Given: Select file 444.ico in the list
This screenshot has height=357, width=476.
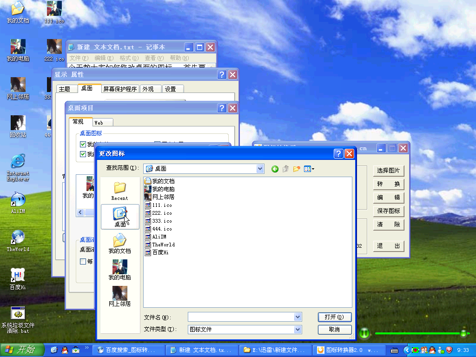Looking at the screenshot, I should point(159,229).
